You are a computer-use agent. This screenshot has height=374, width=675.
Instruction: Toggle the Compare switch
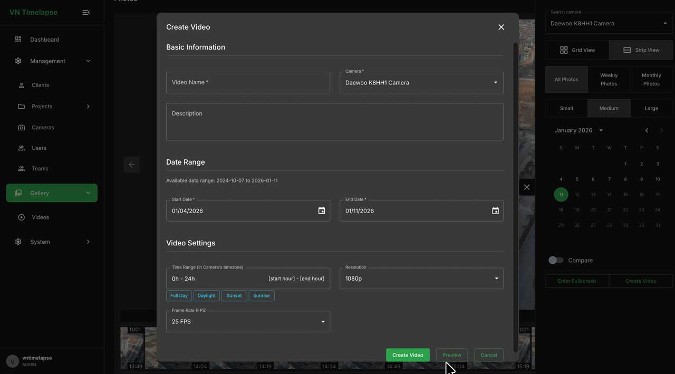coord(556,260)
